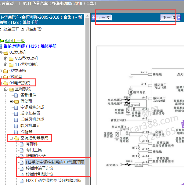Open the 吹风机单元 page
This screenshot has width=184, height=185.
click(x=30, y=126)
